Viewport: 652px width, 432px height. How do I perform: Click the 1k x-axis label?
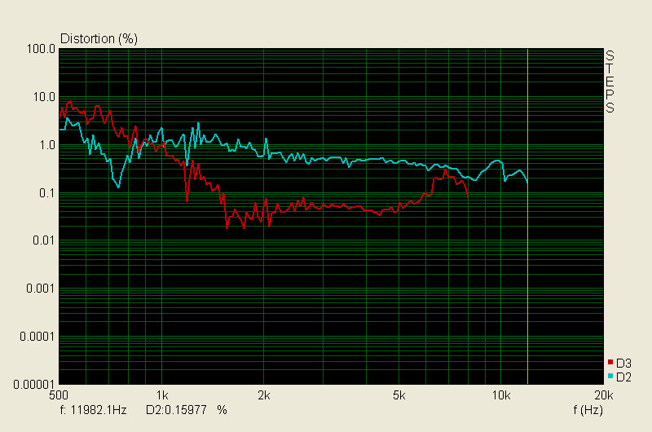tap(161, 395)
